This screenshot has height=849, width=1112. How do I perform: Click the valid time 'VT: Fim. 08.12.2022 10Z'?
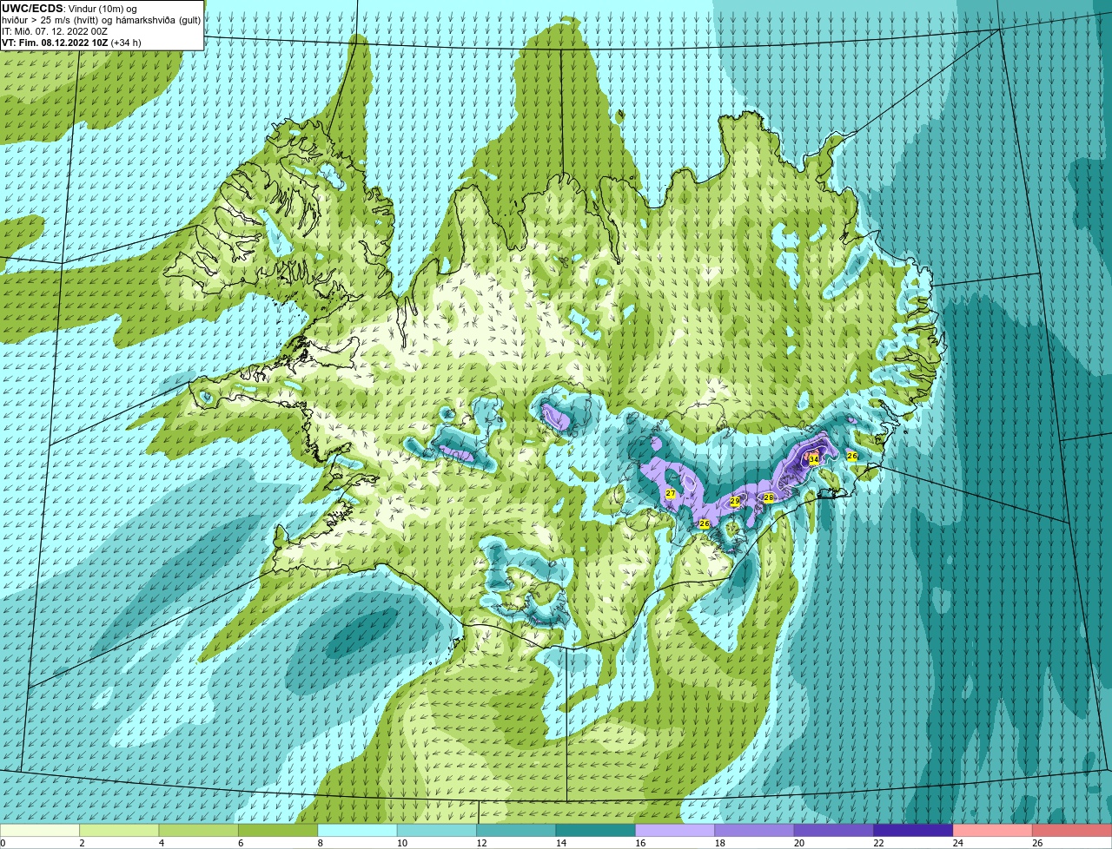coord(55,43)
